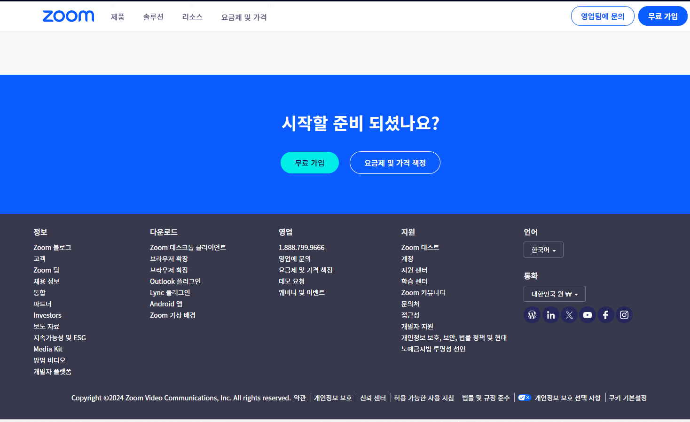Viewport: 690px width, 422px height.
Task: Click the Zoom logo in header
Action: [69, 16]
